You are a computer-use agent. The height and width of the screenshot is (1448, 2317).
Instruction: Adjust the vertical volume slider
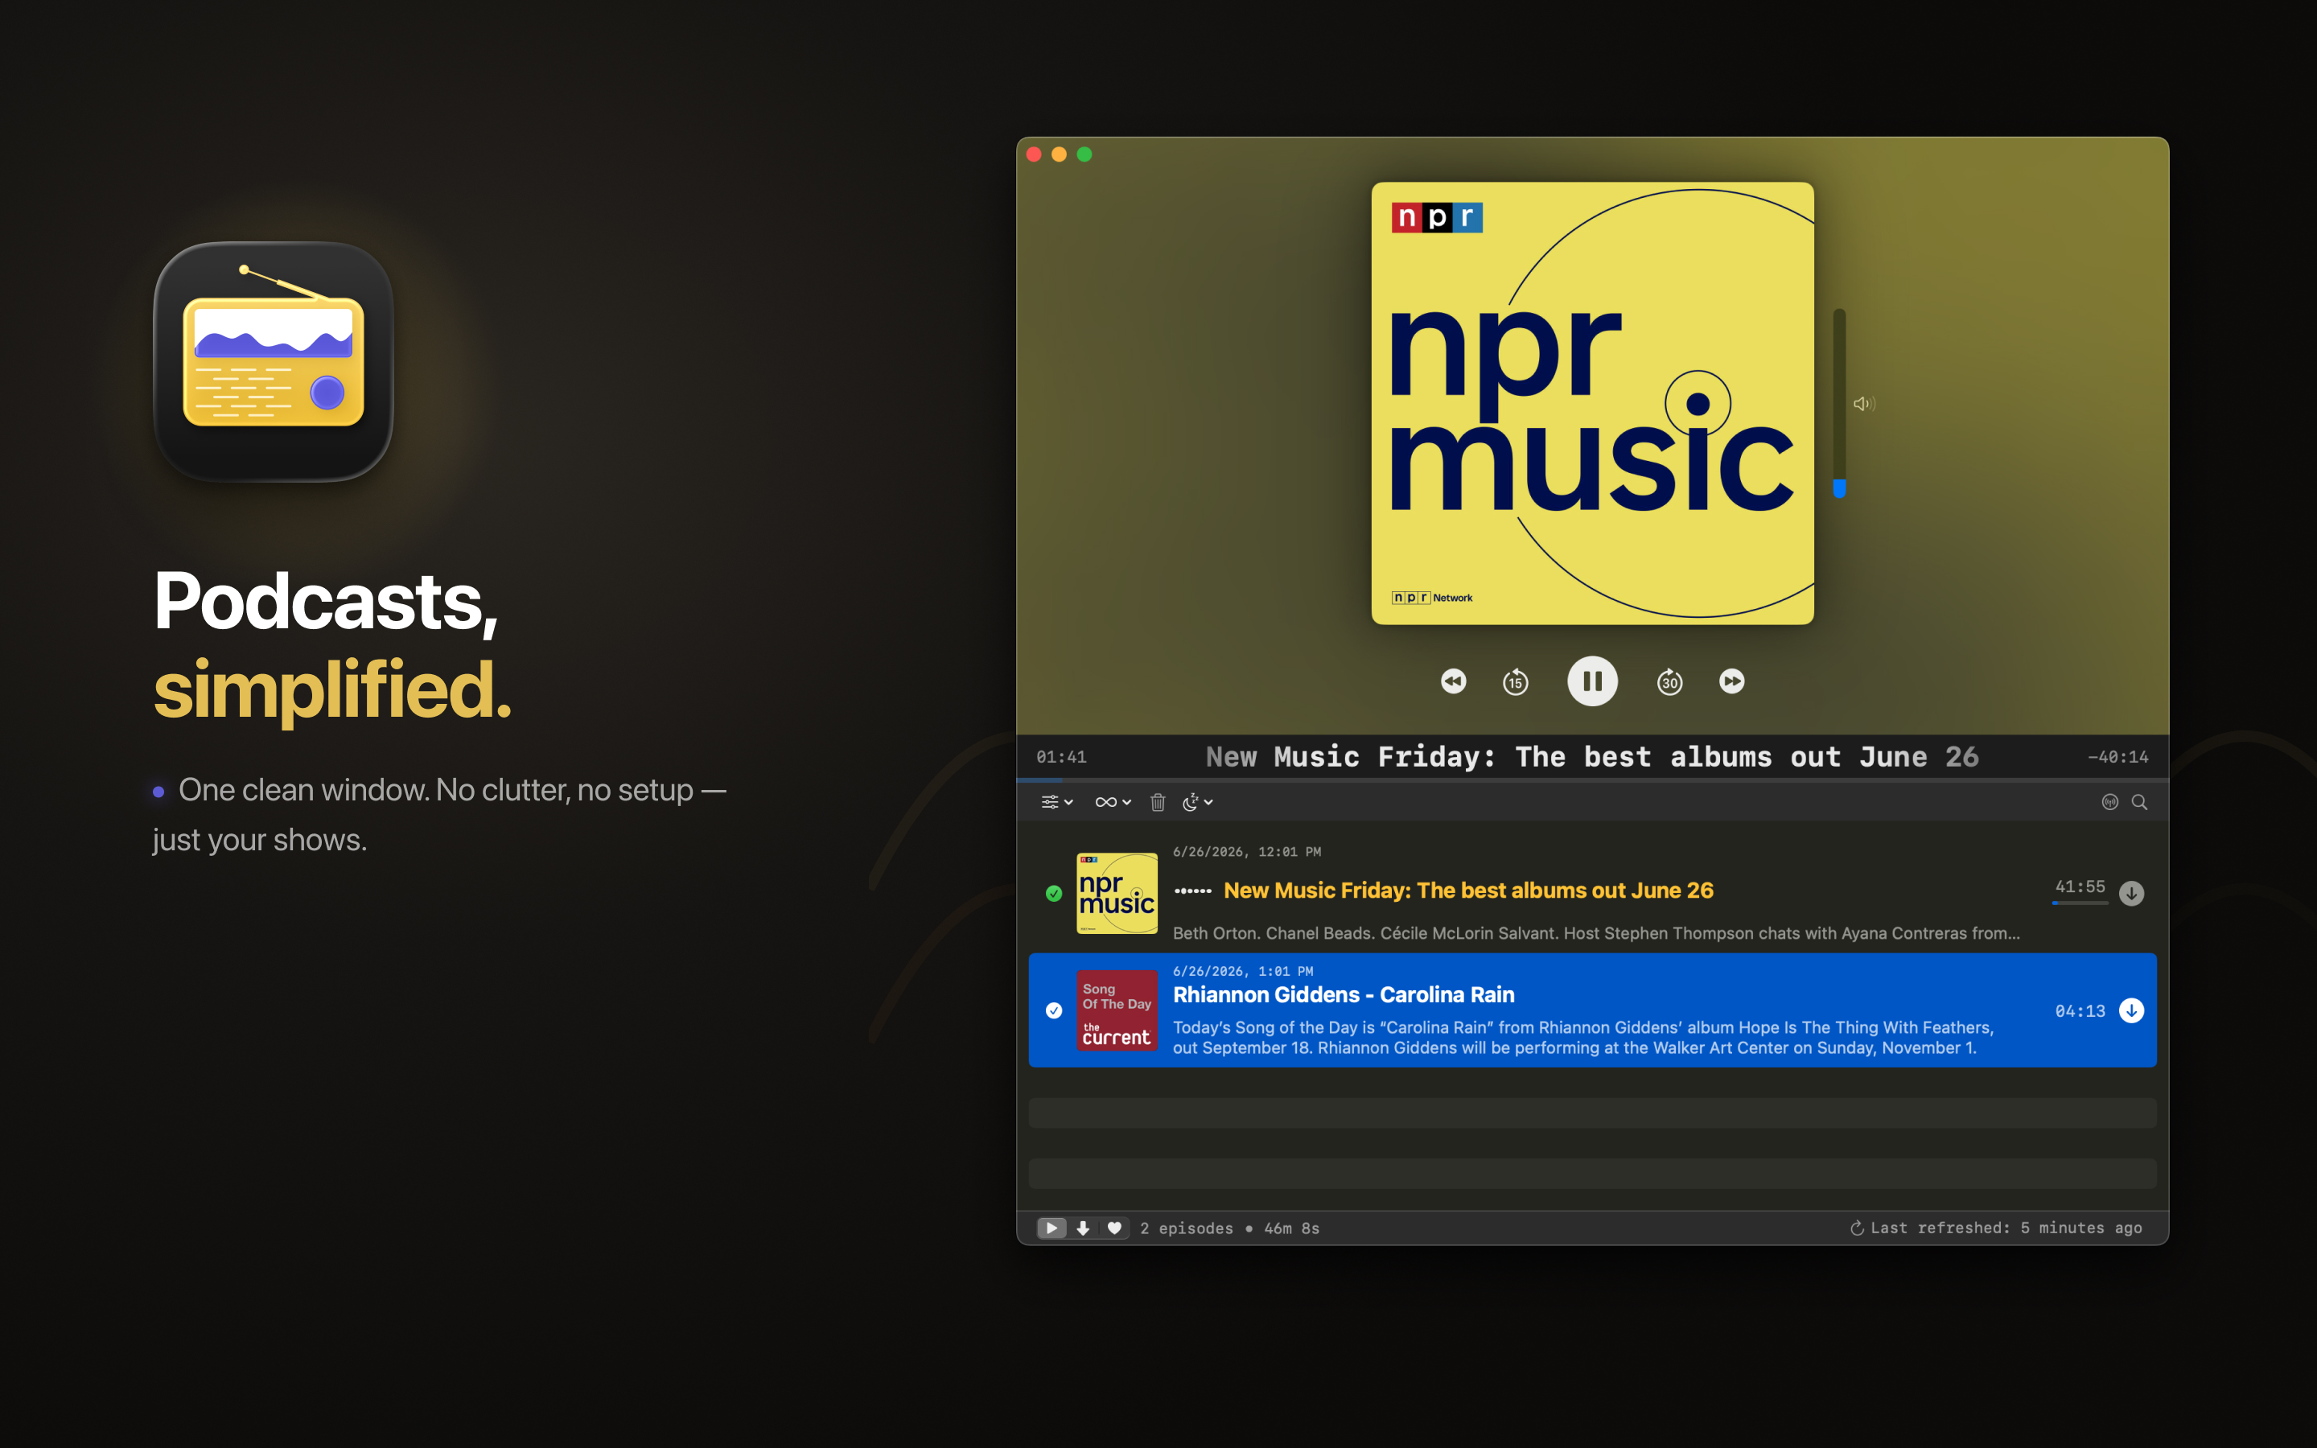pos(1839,403)
